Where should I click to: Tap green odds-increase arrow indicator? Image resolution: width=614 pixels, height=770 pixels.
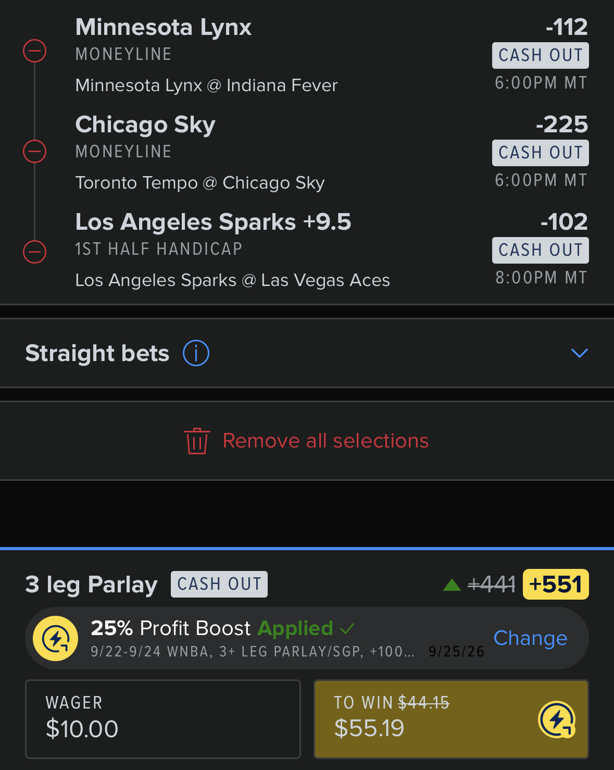[452, 585]
